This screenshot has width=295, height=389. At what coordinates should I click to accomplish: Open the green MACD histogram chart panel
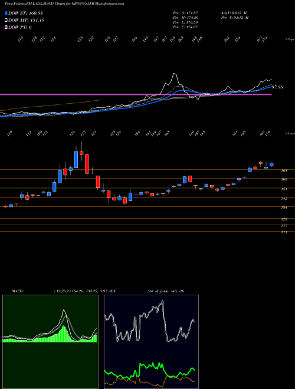(x=50, y=342)
